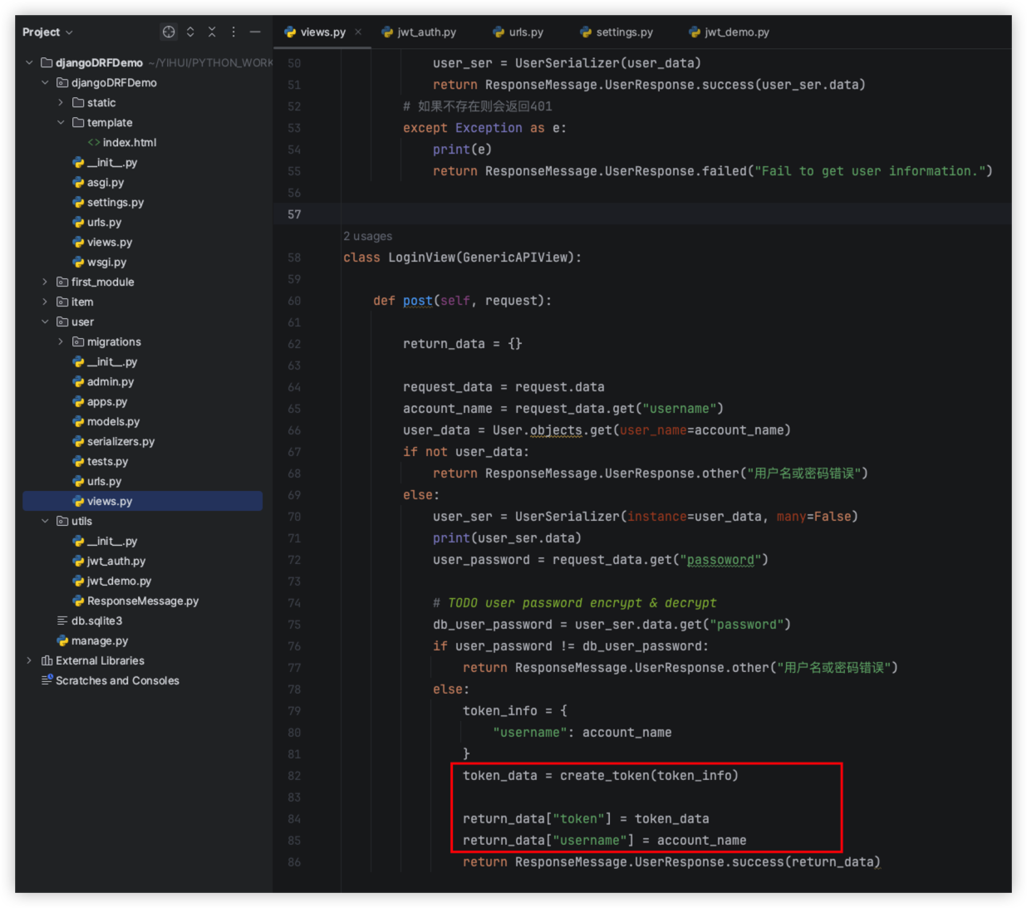Expand the static folder
Image resolution: width=1027 pixels, height=908 pixels.
click(61, 103)
